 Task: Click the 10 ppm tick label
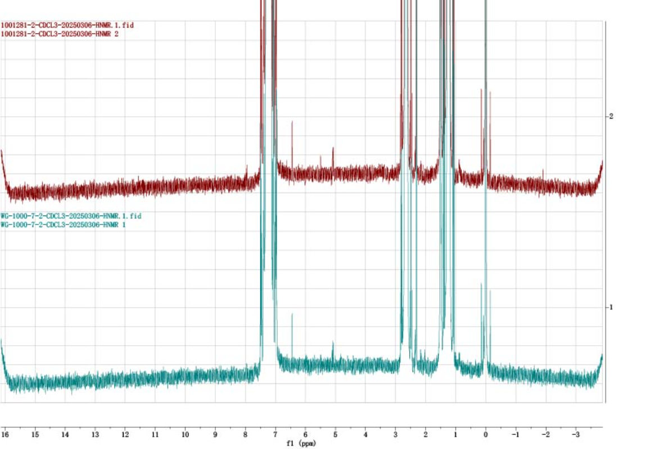click(x=185, y=434)
